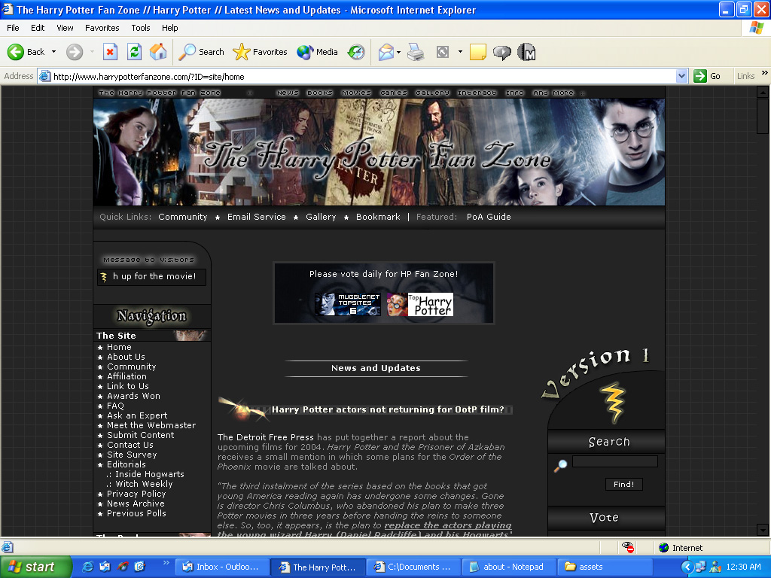Viewport: 771px width, 578px height.
Task: Click the Print icon
Action: (x=414, y=52)
